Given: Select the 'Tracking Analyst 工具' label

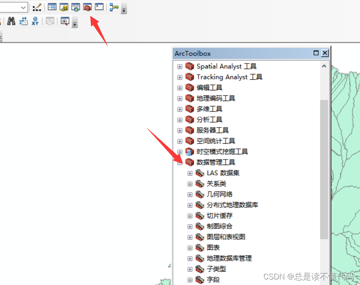Looking at the screenshot, I should 229,77.
